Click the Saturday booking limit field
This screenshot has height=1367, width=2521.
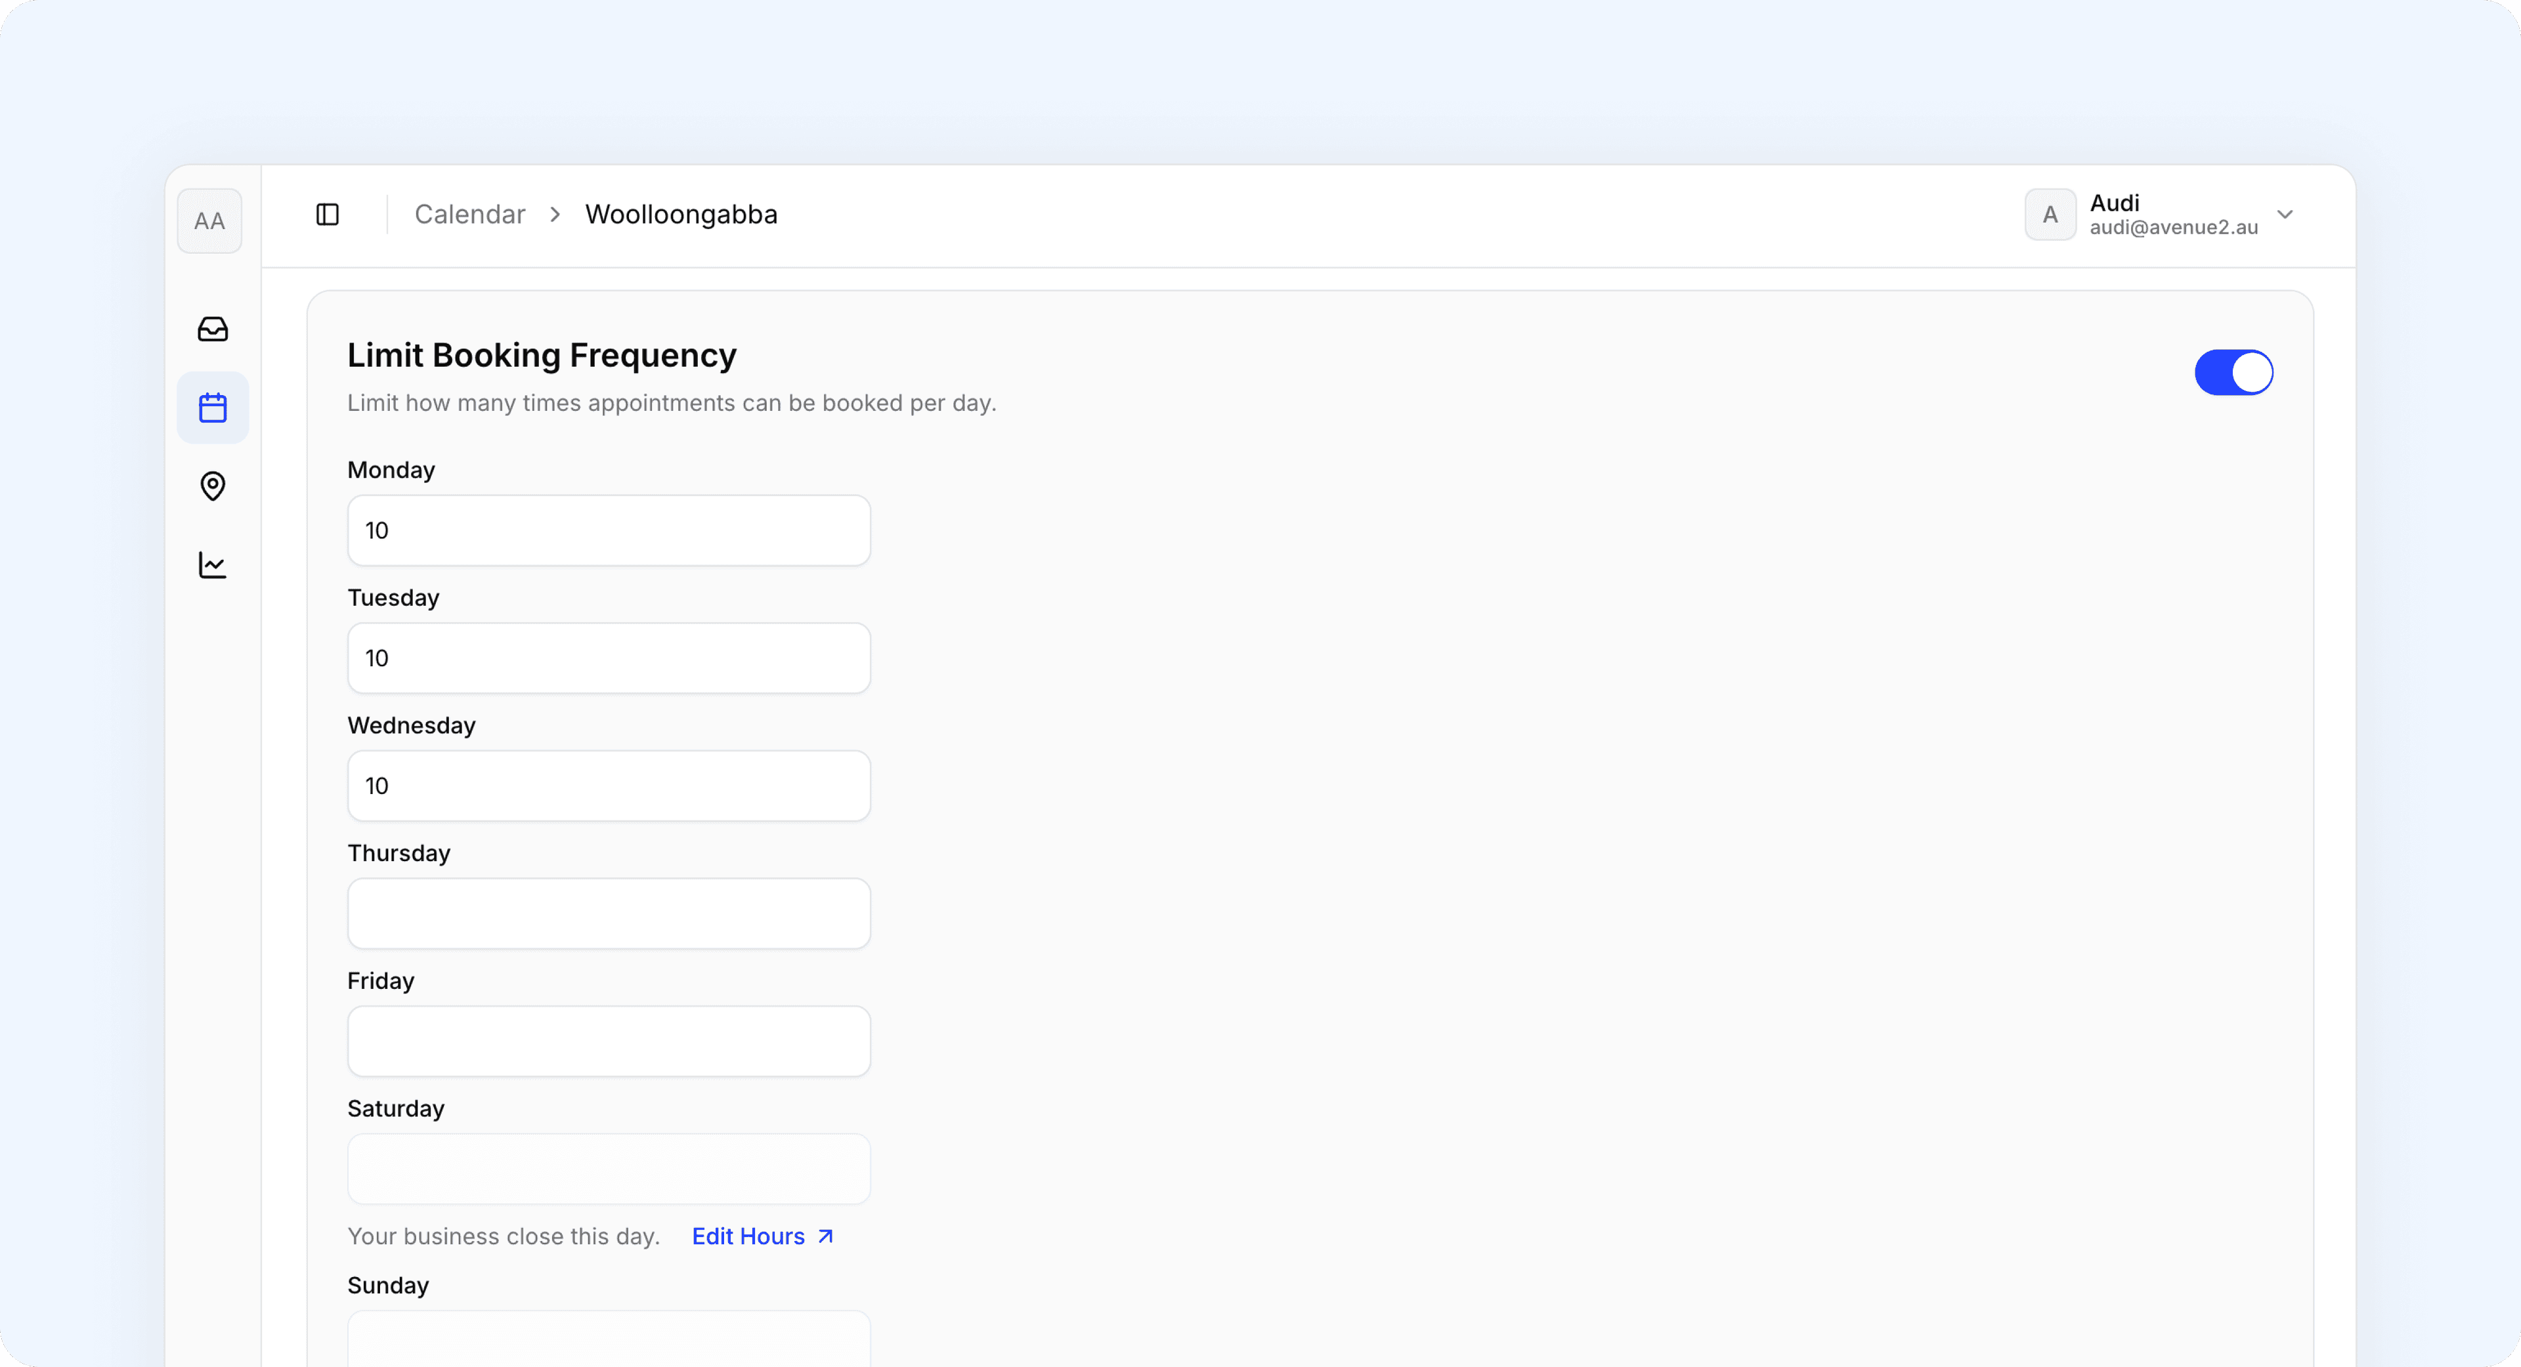pos(609,1169)
